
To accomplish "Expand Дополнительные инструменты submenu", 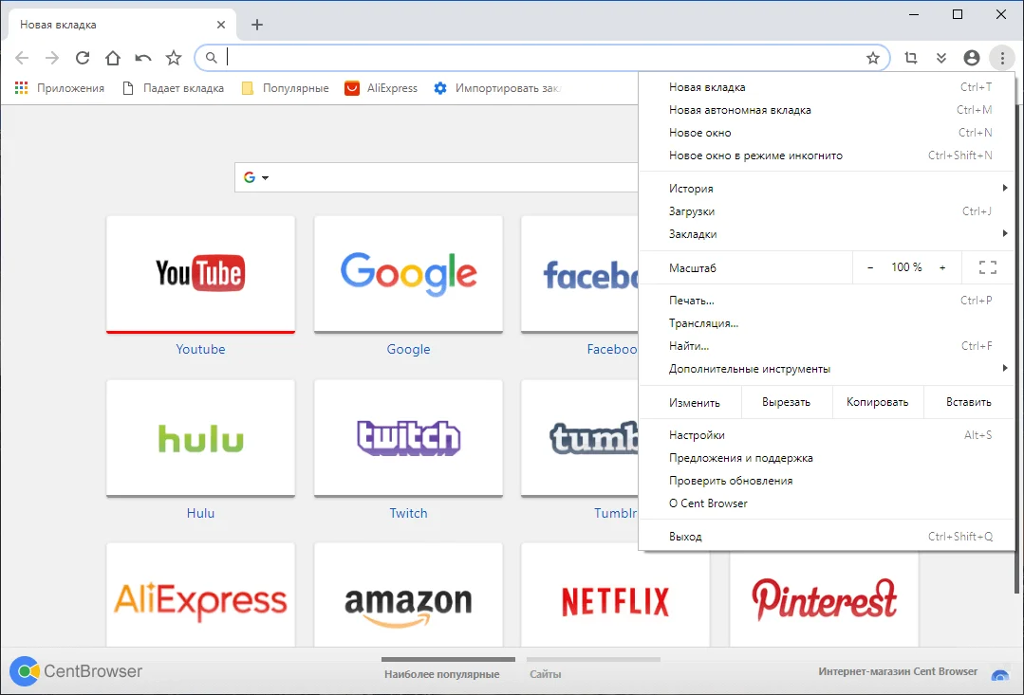I will click(827, 370).
